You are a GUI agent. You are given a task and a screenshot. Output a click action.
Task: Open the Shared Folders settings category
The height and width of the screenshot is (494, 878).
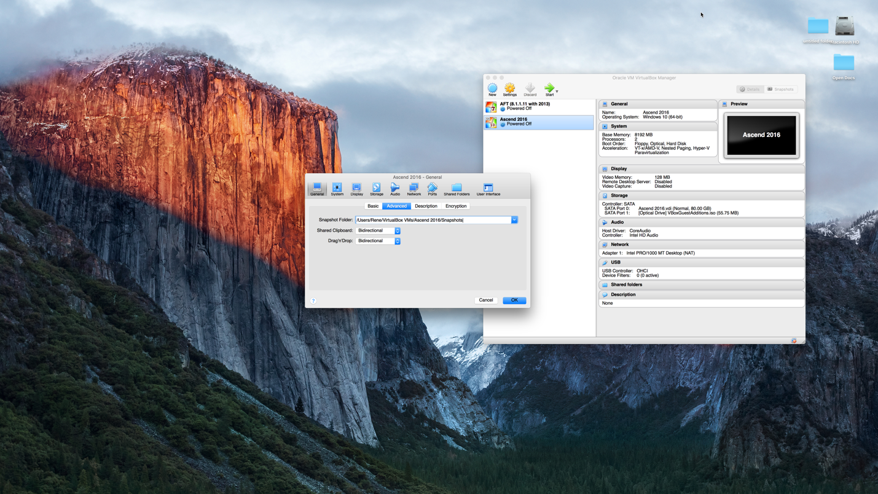pos(457,189)
